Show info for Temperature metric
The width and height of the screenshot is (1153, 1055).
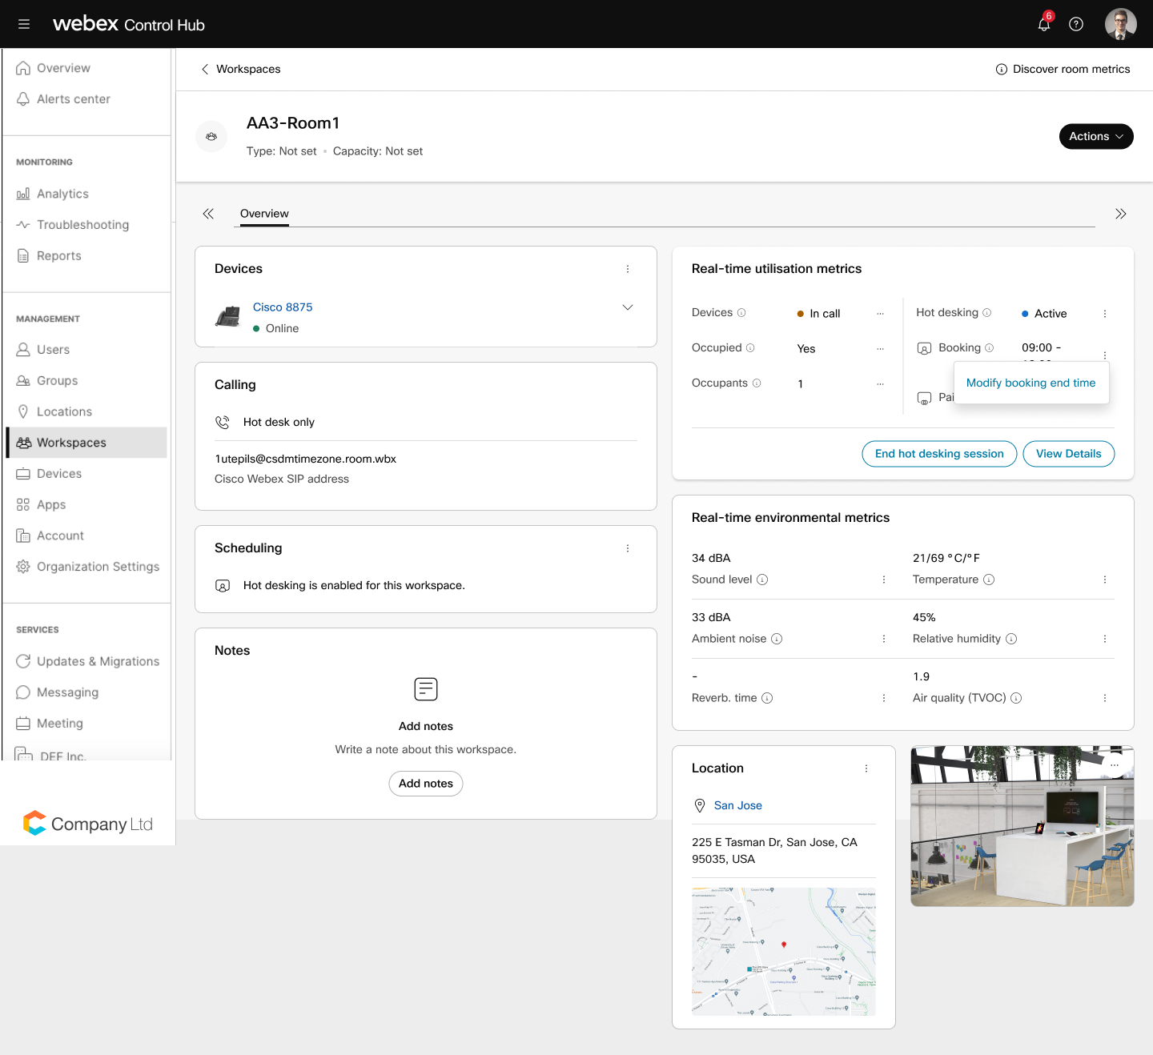click(989, 580)
